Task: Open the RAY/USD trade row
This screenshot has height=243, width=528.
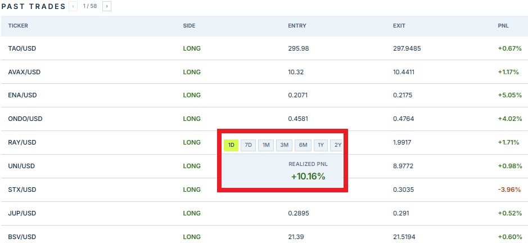Action: 264,142
